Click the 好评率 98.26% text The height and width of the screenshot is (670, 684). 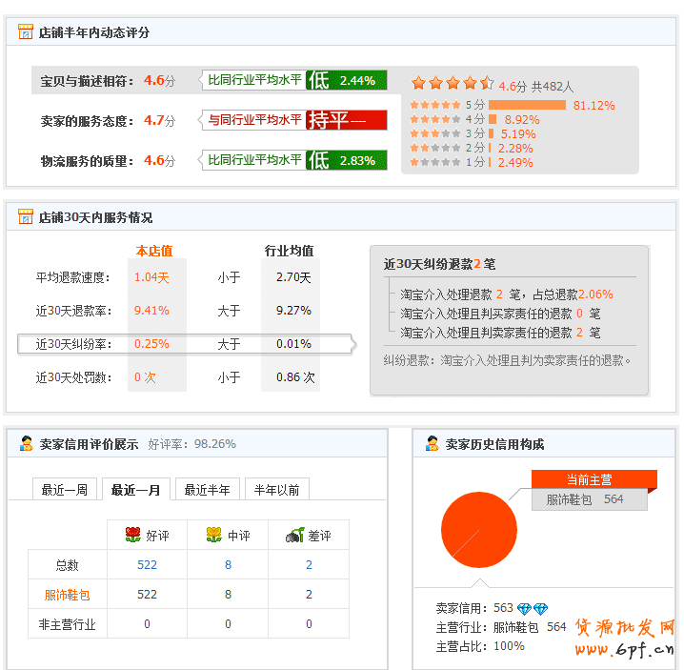pyautogui.click(x=191, y=443)
